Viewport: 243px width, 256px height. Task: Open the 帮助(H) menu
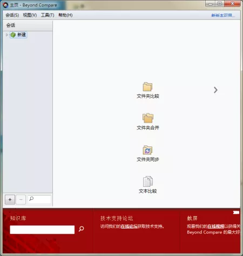[x=65, y=15]
